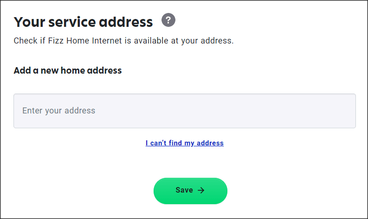
Task: Click the Fizz Home Internet availability text
Action: [x=123, y=41]
